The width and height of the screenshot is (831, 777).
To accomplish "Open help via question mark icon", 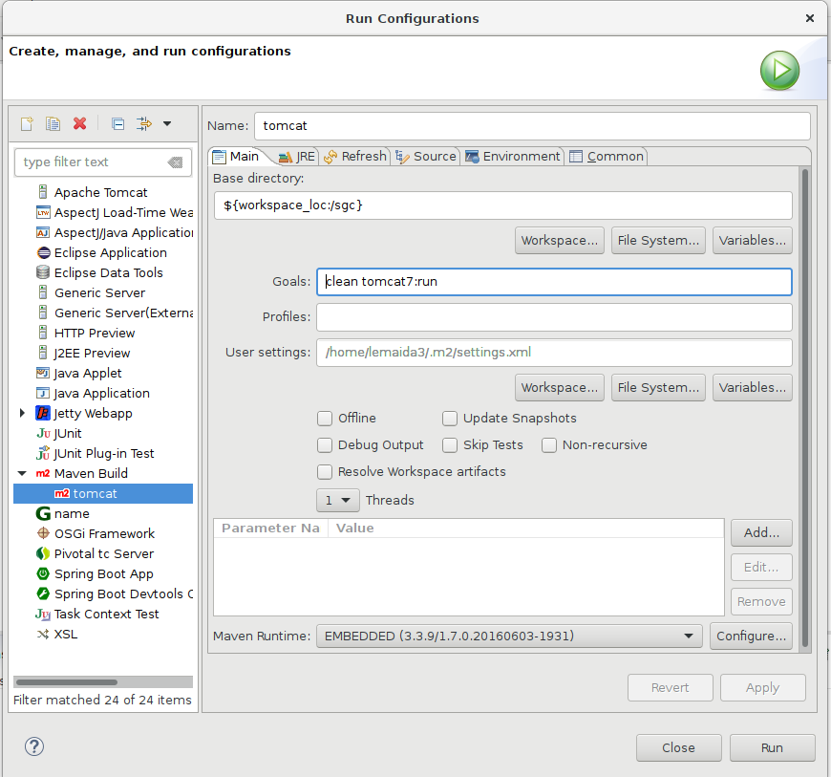I will pos(34,746).
